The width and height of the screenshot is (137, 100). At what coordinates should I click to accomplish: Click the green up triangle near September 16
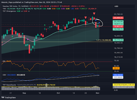tap(41, 38)
